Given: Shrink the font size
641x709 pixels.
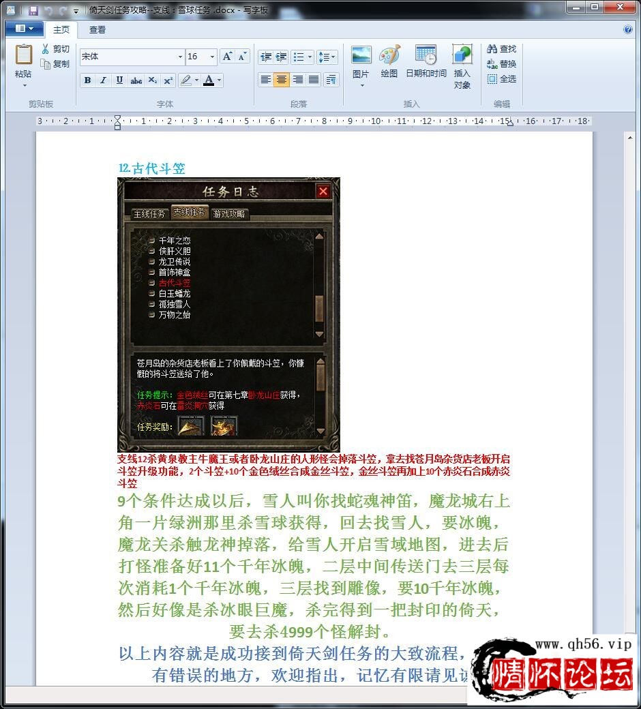Looking at the screenshot, I should tap(243, 57).
